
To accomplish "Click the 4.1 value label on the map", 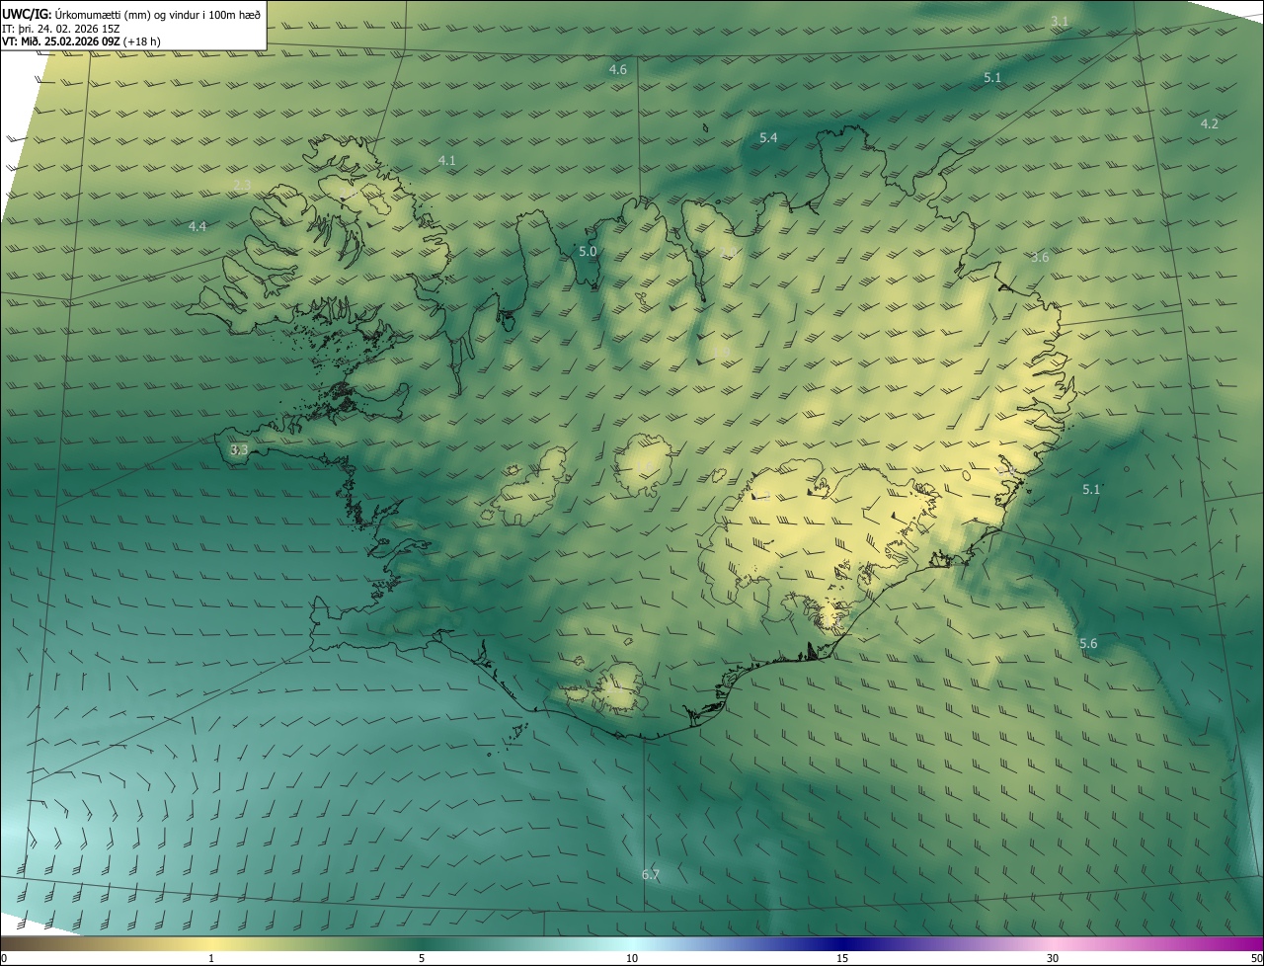I will click(x=447, y=160).
